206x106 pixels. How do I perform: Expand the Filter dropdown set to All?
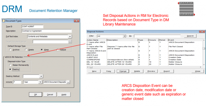(124, 36)
